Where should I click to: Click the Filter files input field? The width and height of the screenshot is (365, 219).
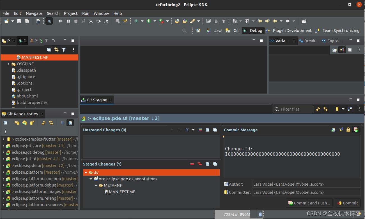pyautogui.click(x=293, y=109)
